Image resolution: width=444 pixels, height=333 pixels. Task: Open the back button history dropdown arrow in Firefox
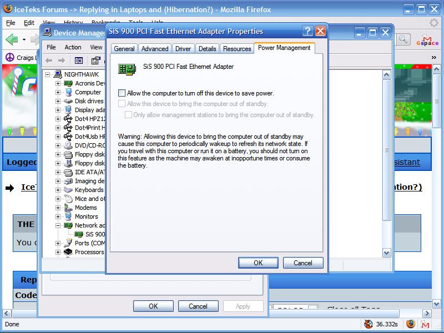(24, 39)
